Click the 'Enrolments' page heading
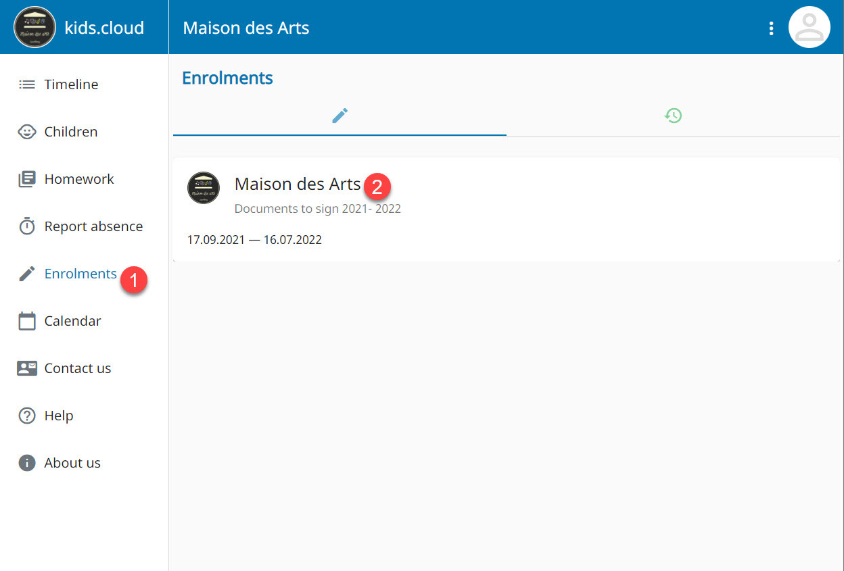The image size is (844, 571). [x=227, y=78]
